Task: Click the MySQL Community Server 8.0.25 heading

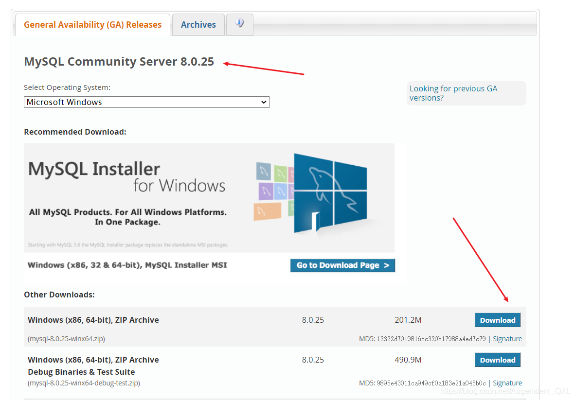Action: 119,62
